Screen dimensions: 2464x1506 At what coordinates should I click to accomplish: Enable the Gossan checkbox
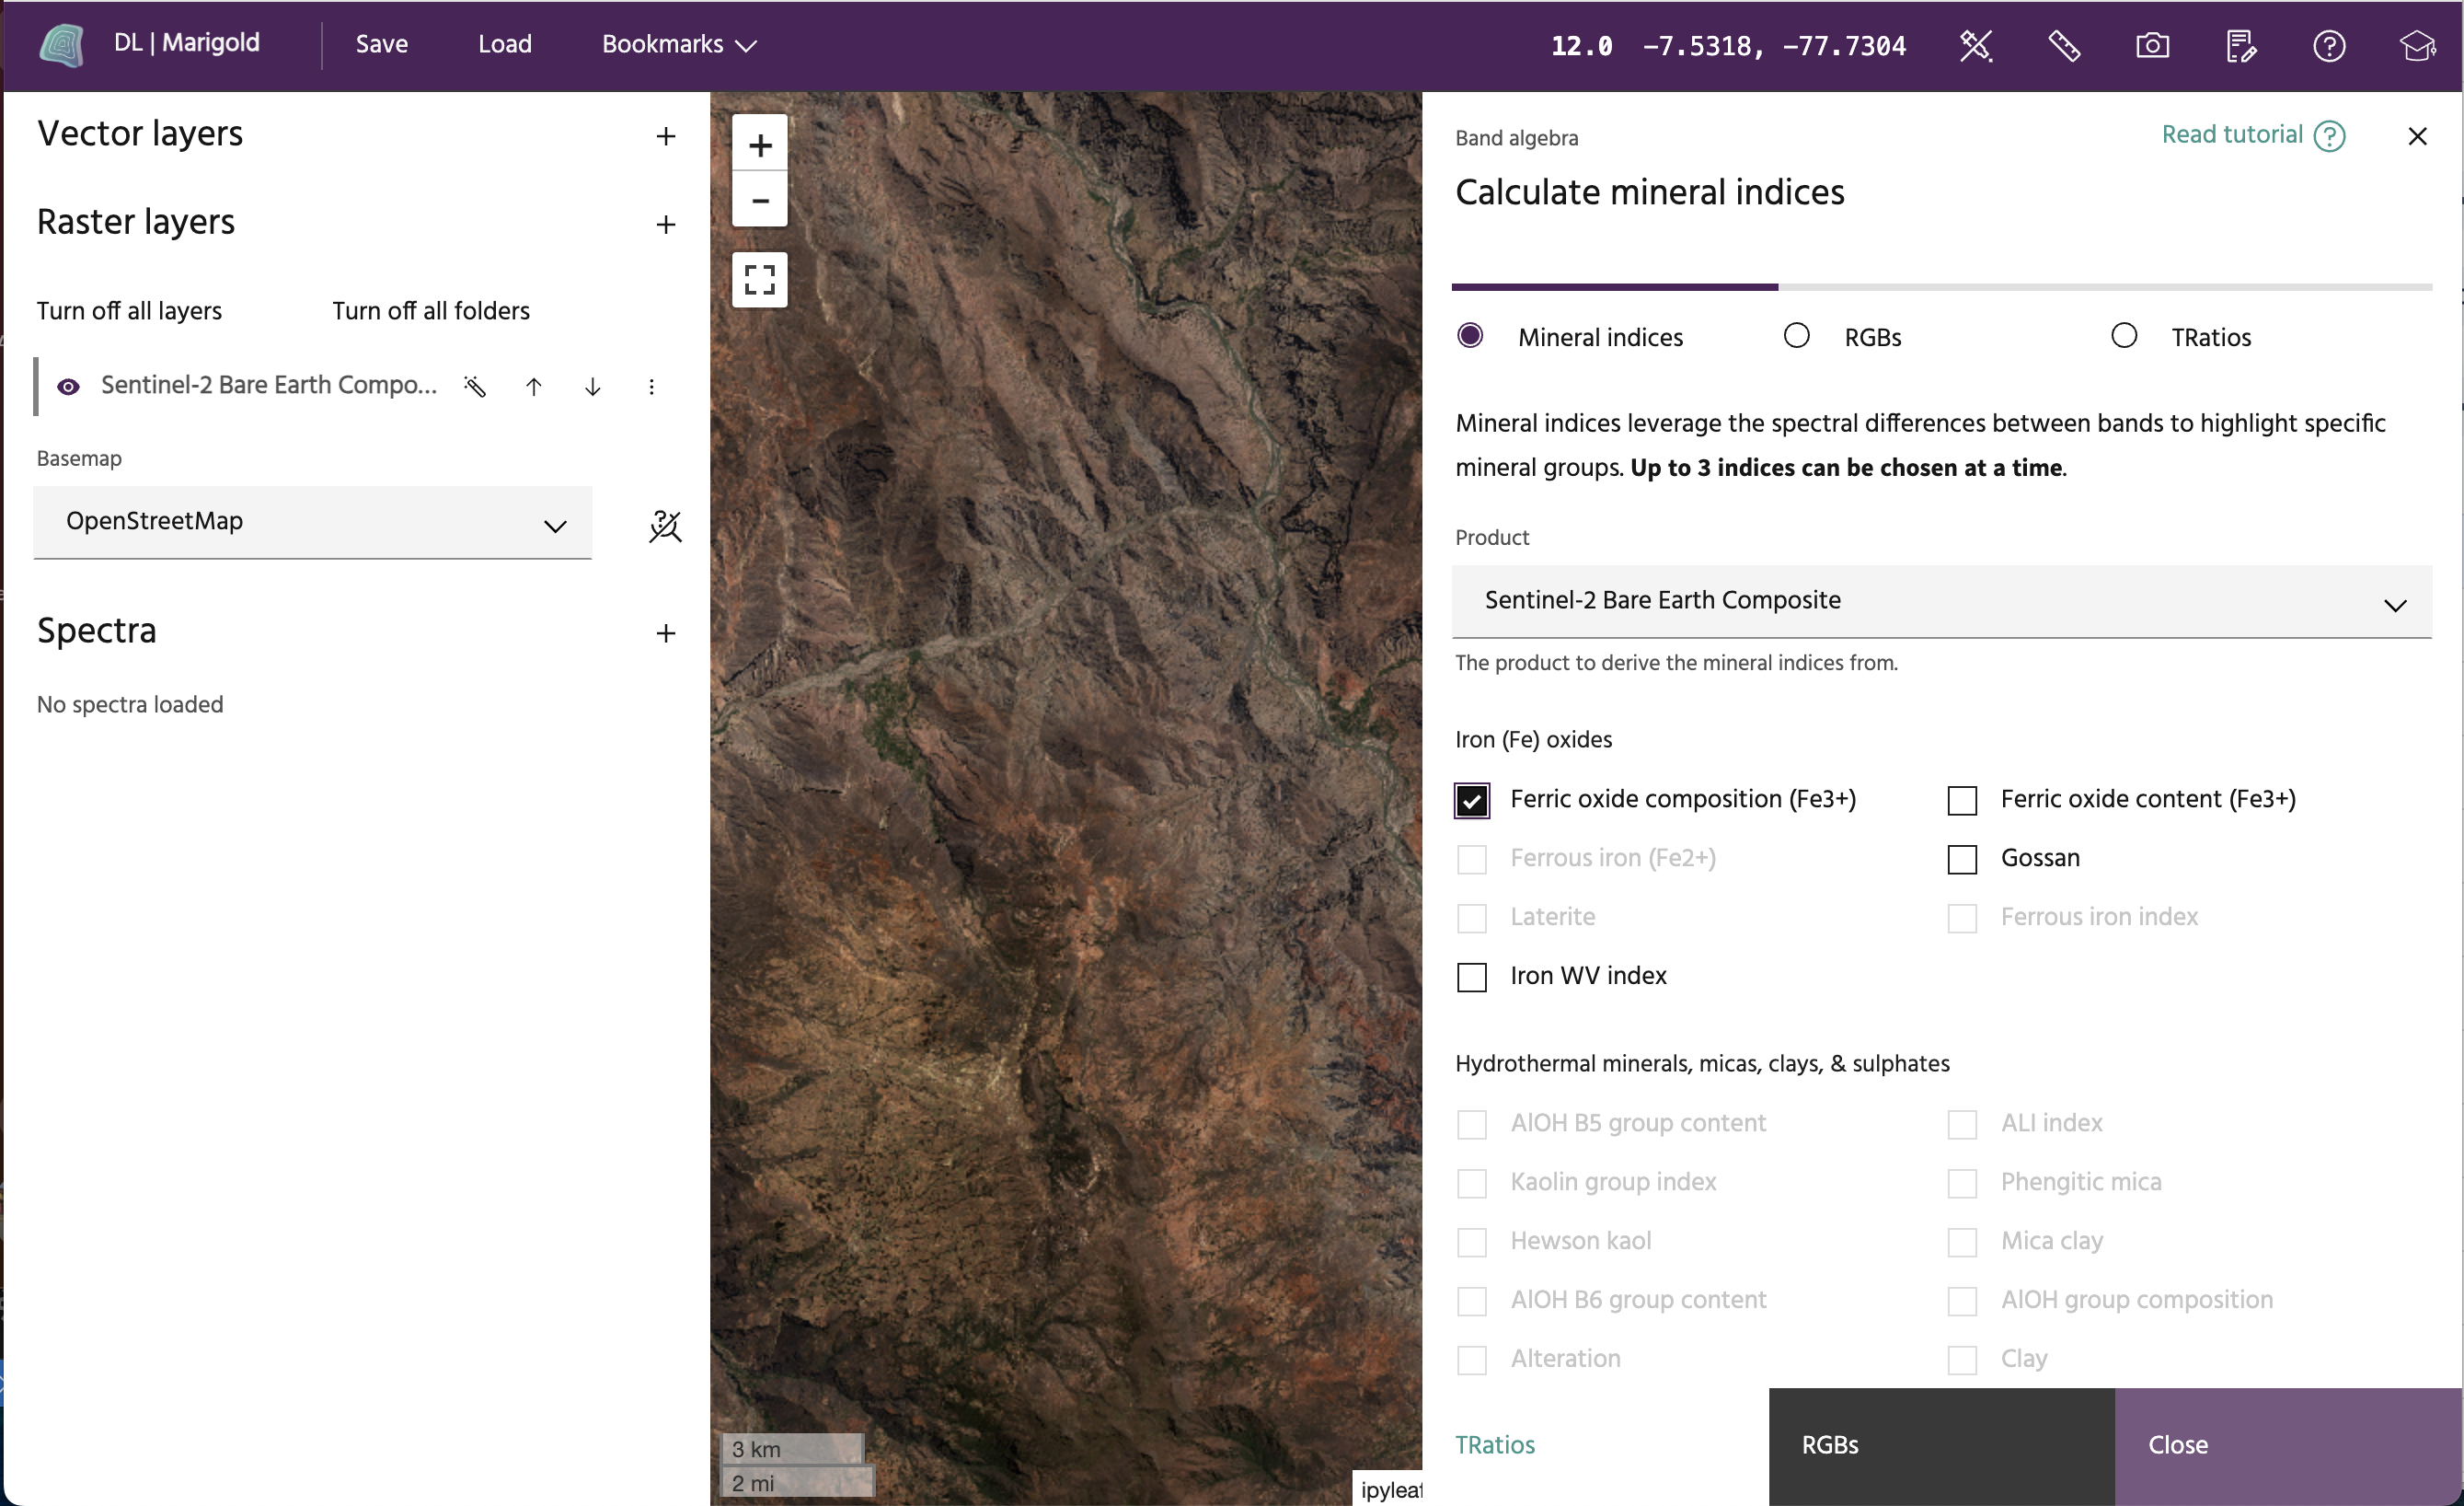click(x=1961, y=859)
